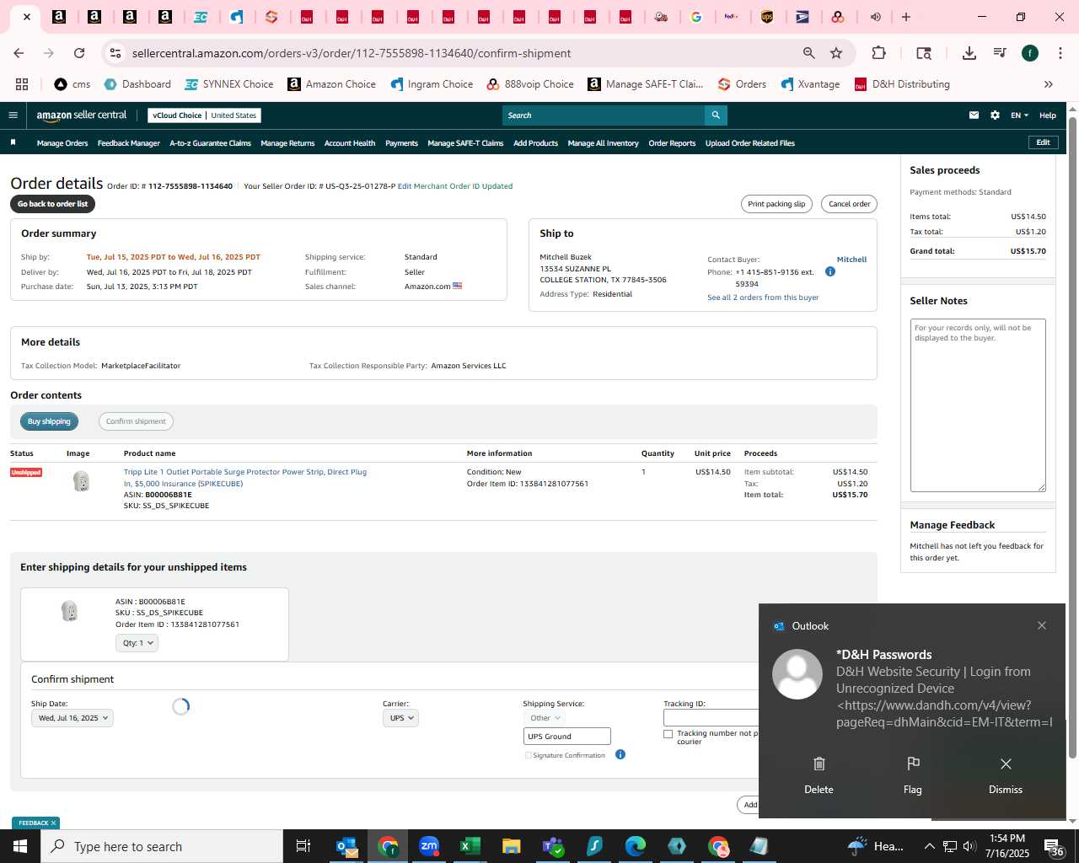1079x863 pixels.
Task: Click Cancel order button
Action: tap(849, 204)
